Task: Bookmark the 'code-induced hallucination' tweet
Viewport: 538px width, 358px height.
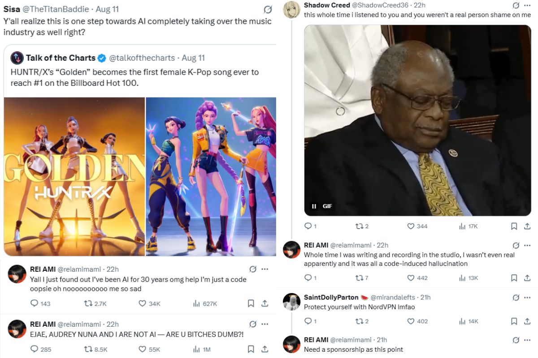Action: point(514,278)
